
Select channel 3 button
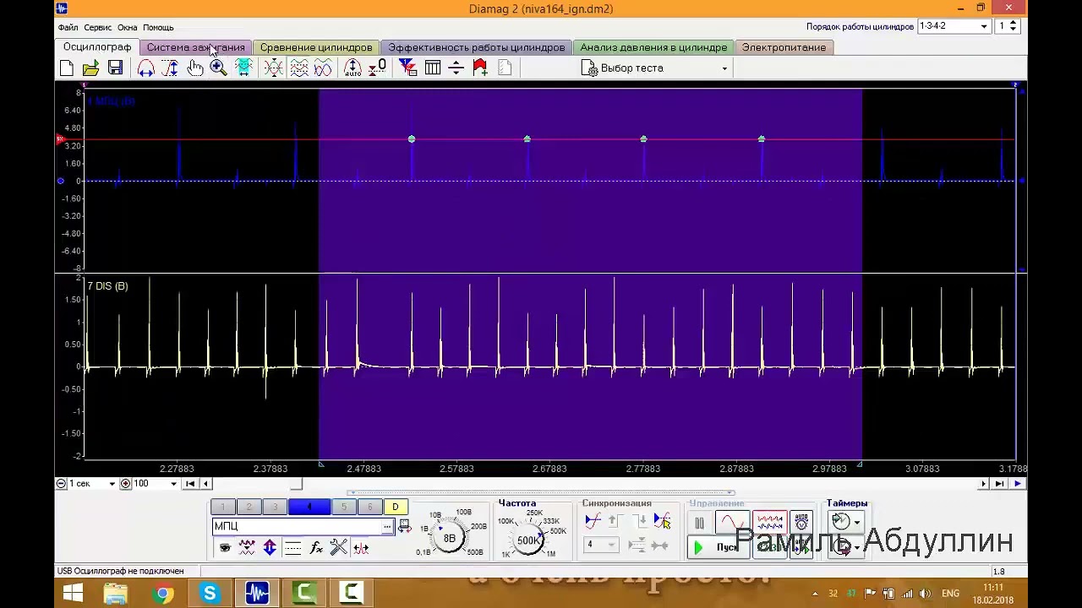click(275, 507)
